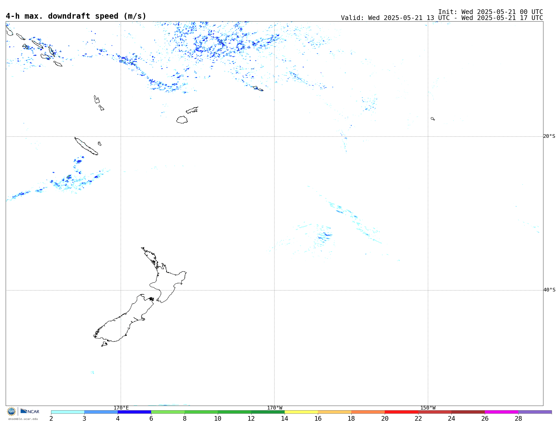Click colorbar tick label '18'
The height and width of the screenshot is (422, 560).
pyautogui.click(x=351, y=418)
